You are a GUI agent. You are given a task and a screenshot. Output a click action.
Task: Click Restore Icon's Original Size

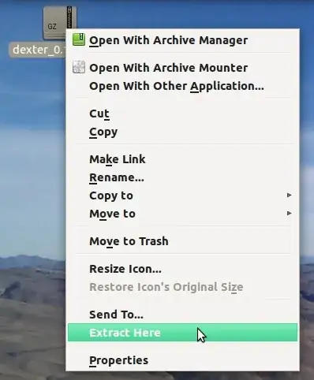[x=182, y=287]
